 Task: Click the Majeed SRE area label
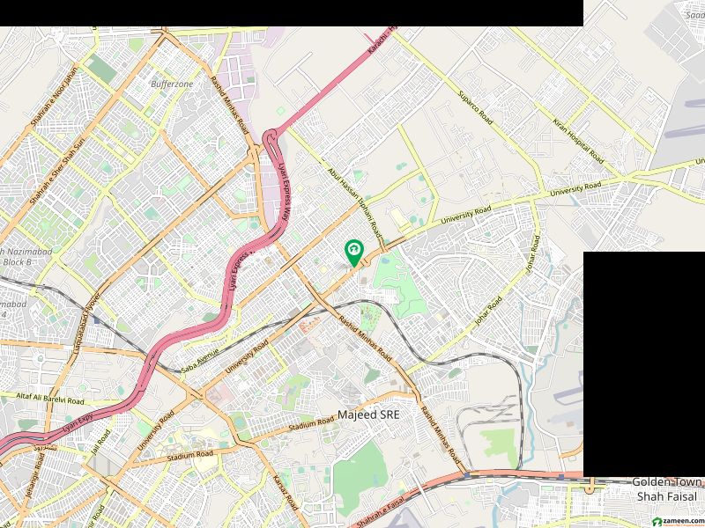point(367,414)
